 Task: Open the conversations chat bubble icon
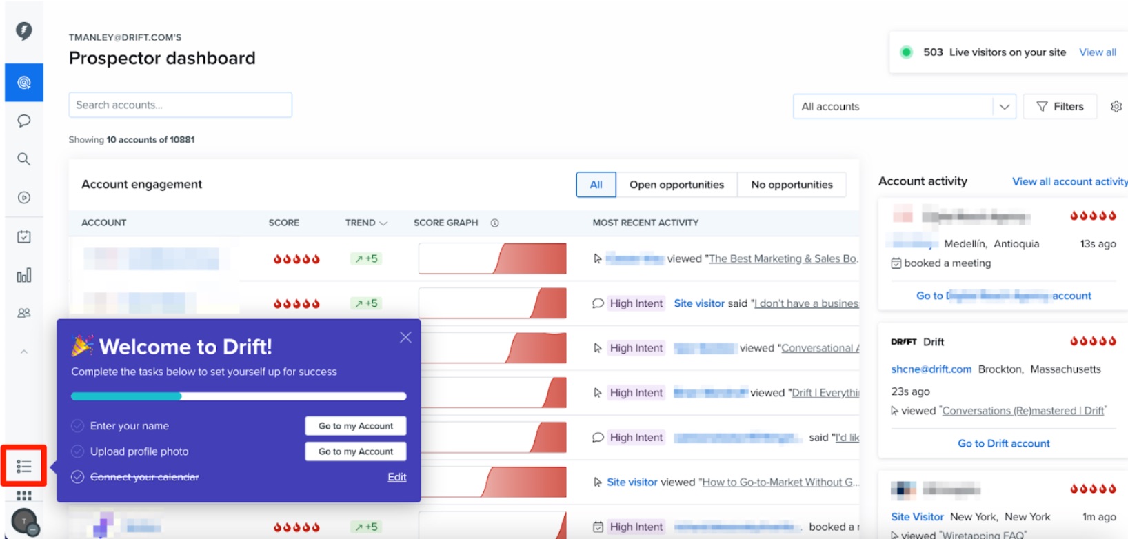point(24,121)
